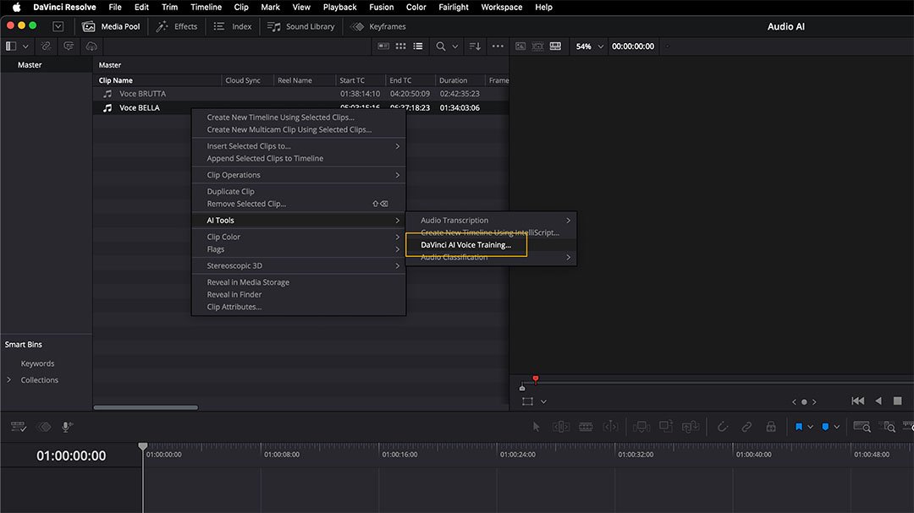914x513 pixels.
Task: Expand the Collections smart bin
Action: (8, 379)
